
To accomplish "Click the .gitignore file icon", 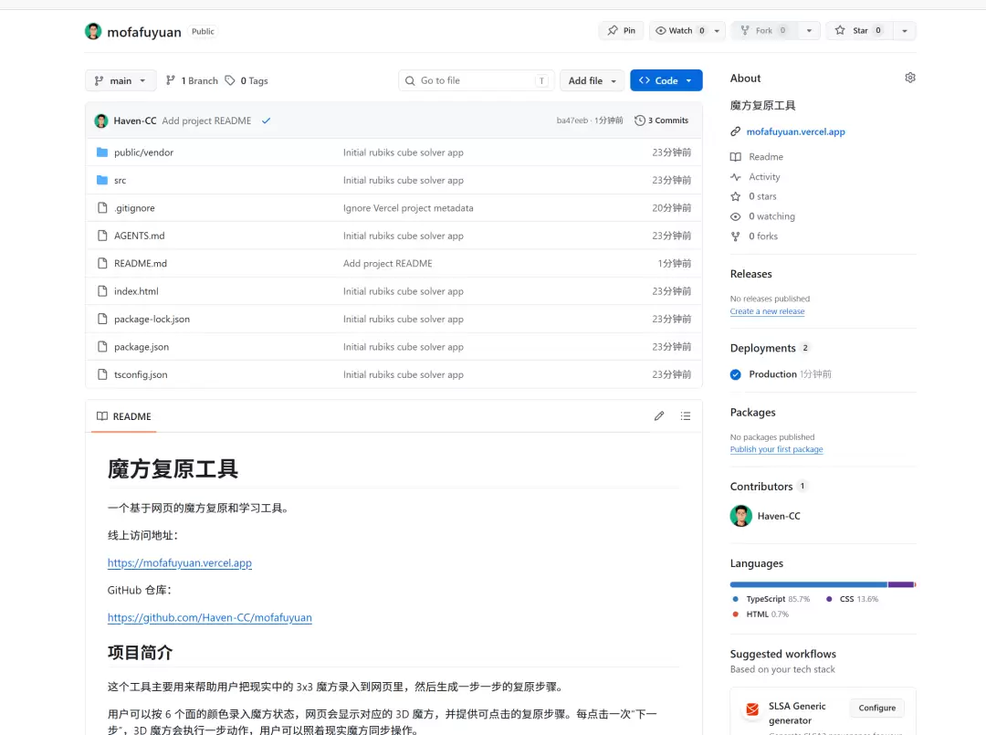I will tap(102, 207).
